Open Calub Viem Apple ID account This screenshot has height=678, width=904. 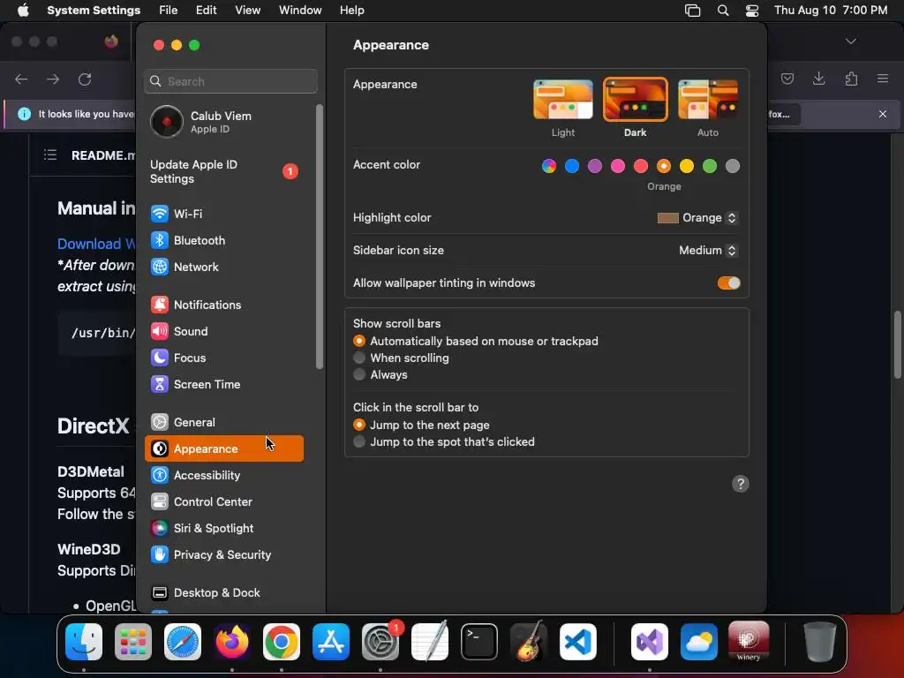223,122
